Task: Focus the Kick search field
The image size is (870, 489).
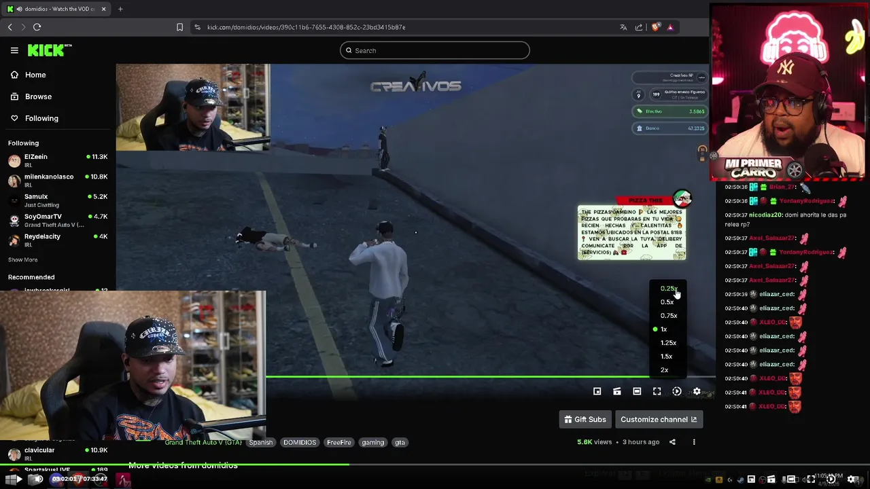Action: pyautogui.click(x=435, y=50)
